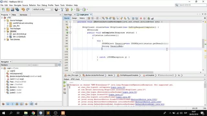This screenshot has width=207, height=116.
Task: Switch to the Services tab
Action: 23,15
